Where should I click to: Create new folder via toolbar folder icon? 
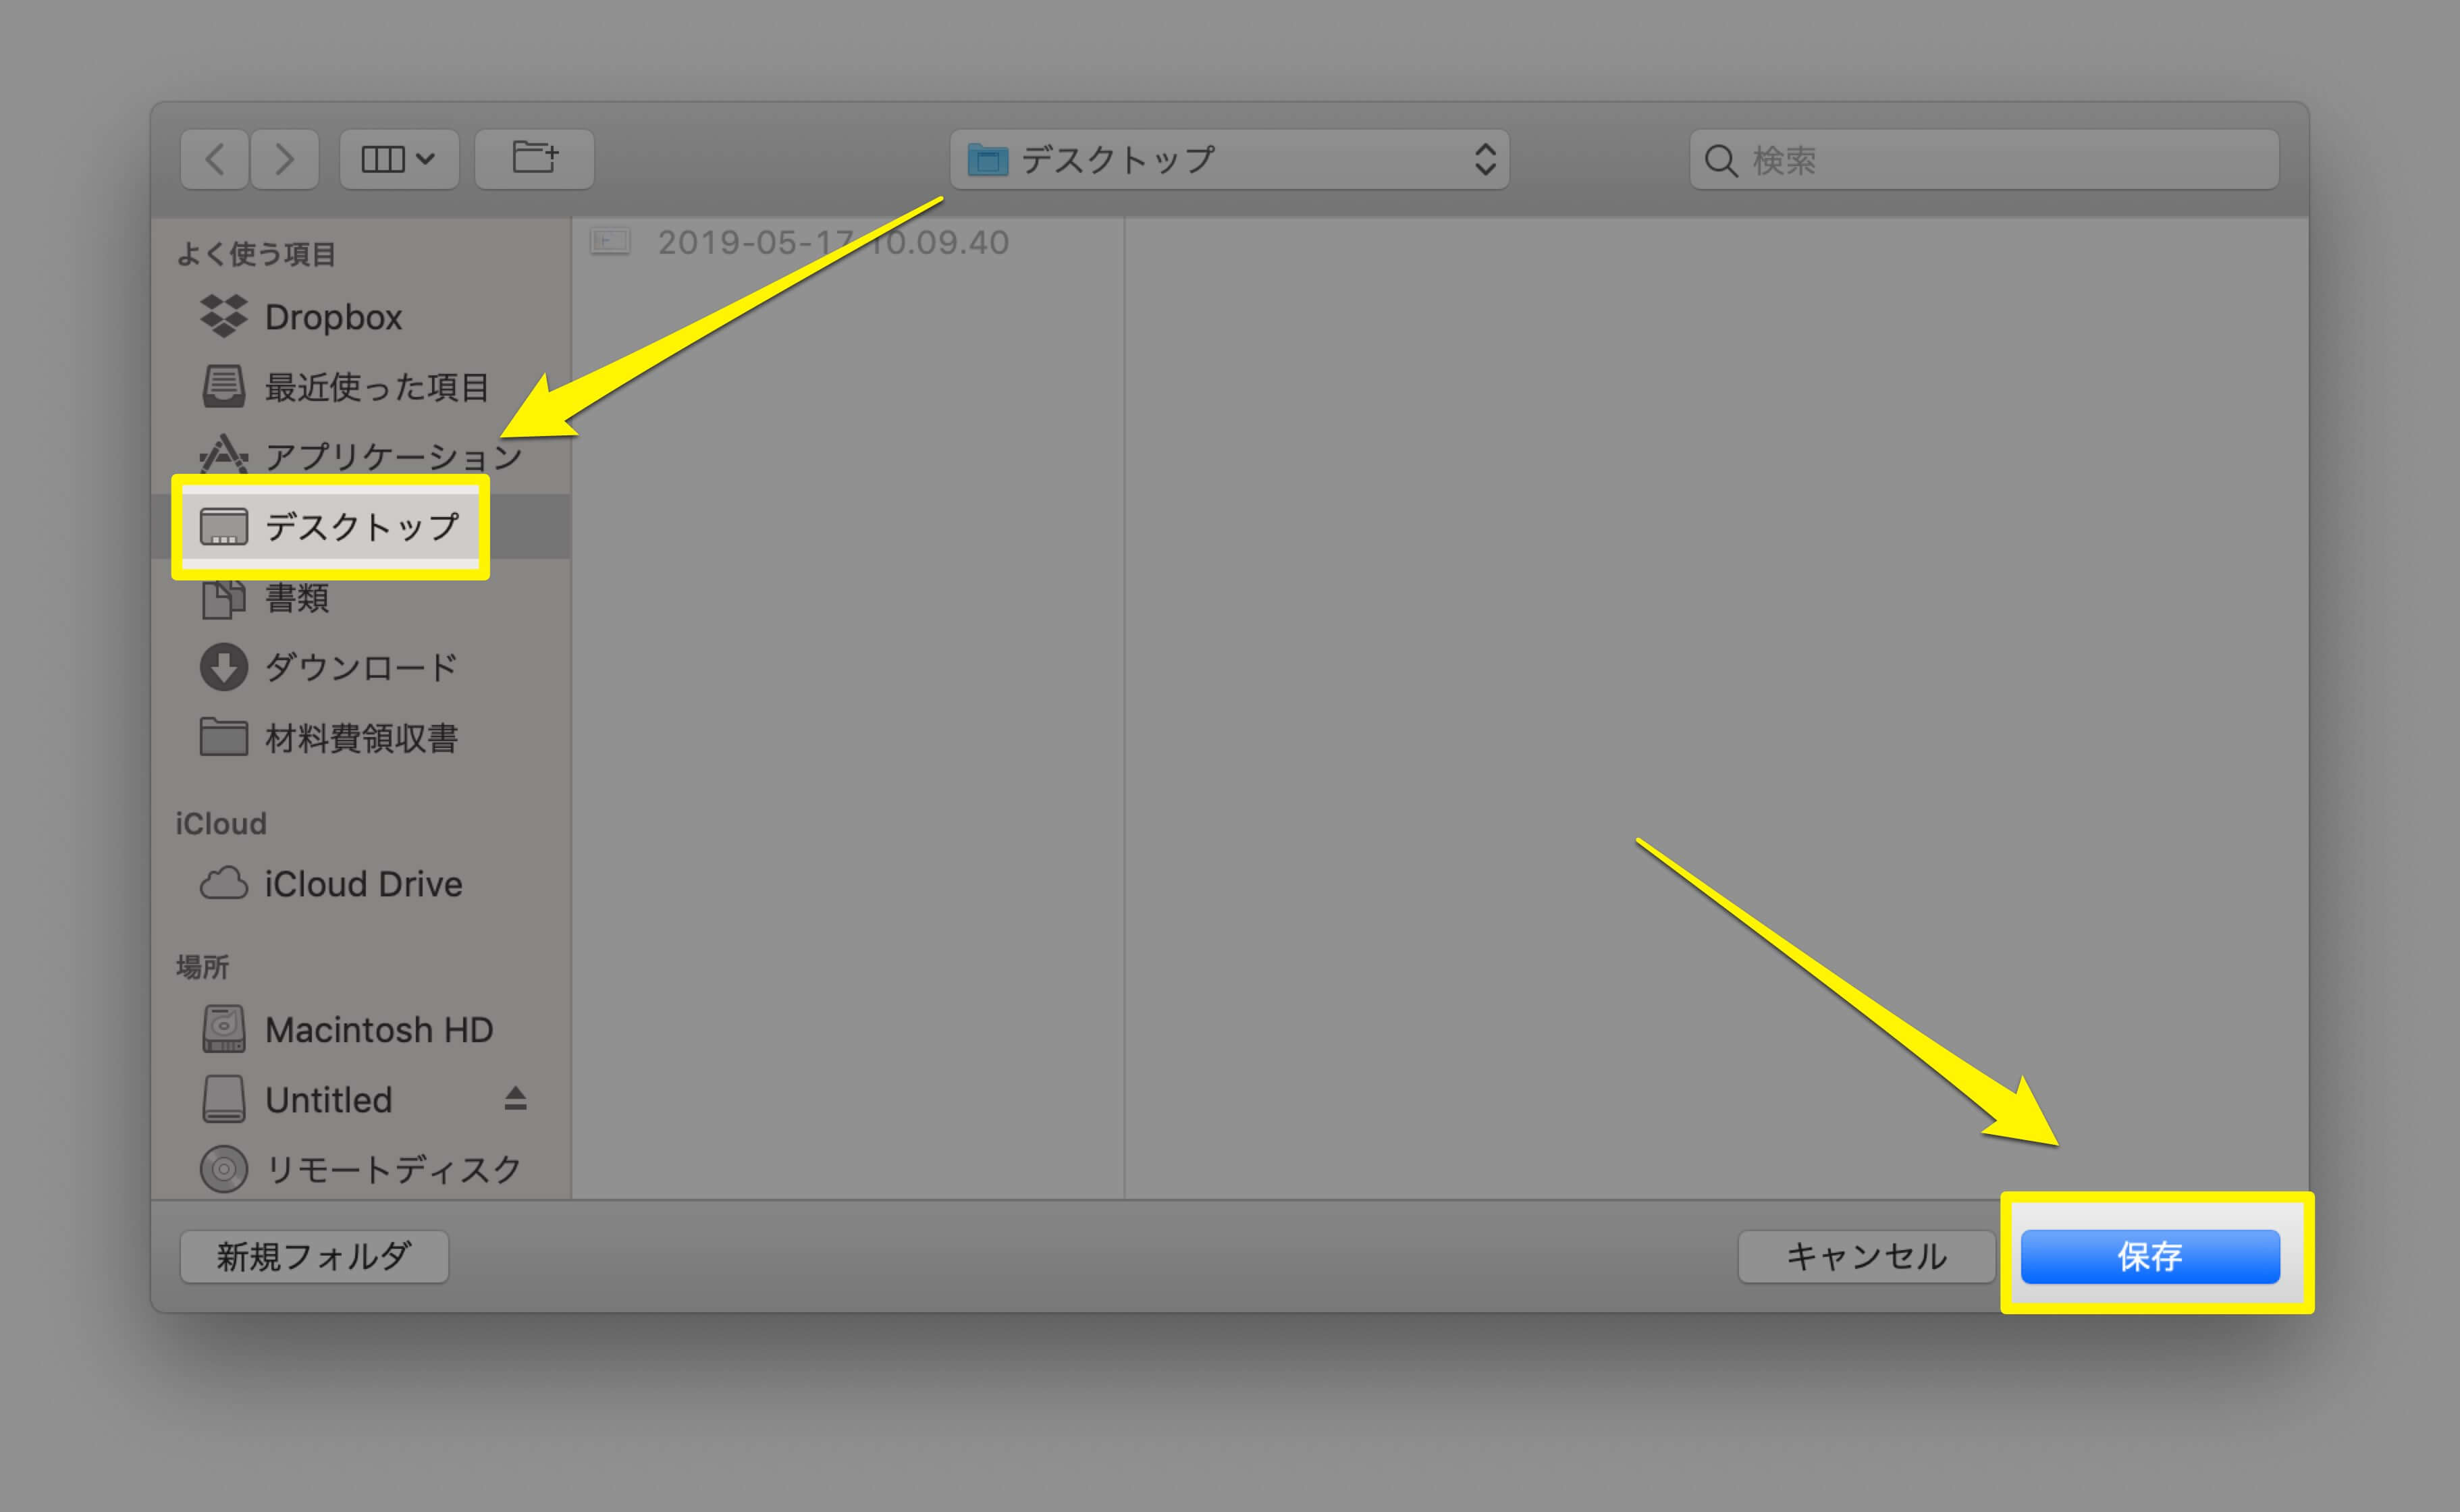pyautogui.click(x=535, y=159)
